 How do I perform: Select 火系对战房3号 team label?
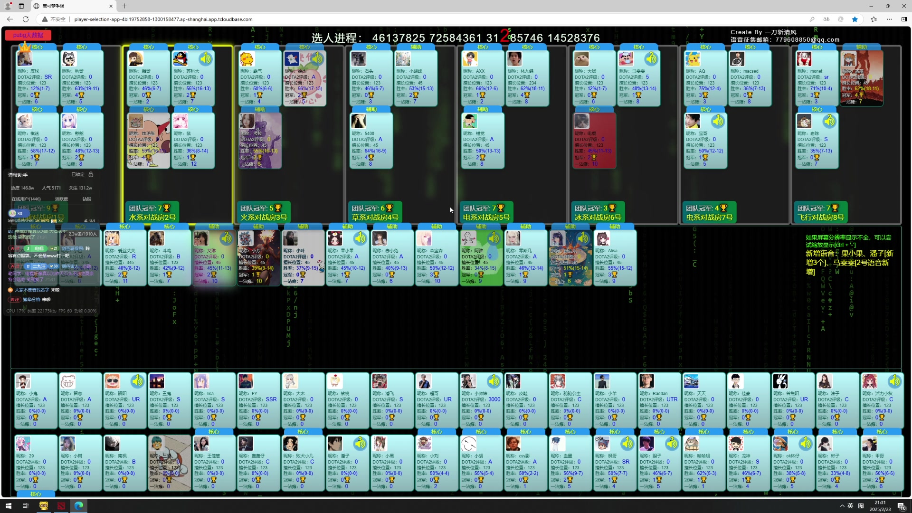tap(264, 218)
